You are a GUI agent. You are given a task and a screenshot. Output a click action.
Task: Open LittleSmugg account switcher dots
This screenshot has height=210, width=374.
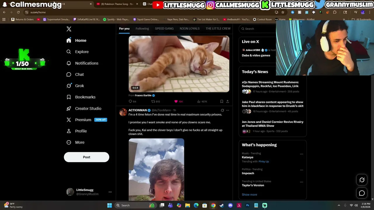(x=110, y=192)
